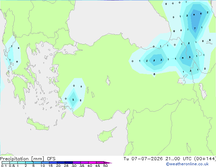Viewport: 216px width, 167px height.
Task: Pick the 1–2 mm legend swatch
Action: coord(21,163)
